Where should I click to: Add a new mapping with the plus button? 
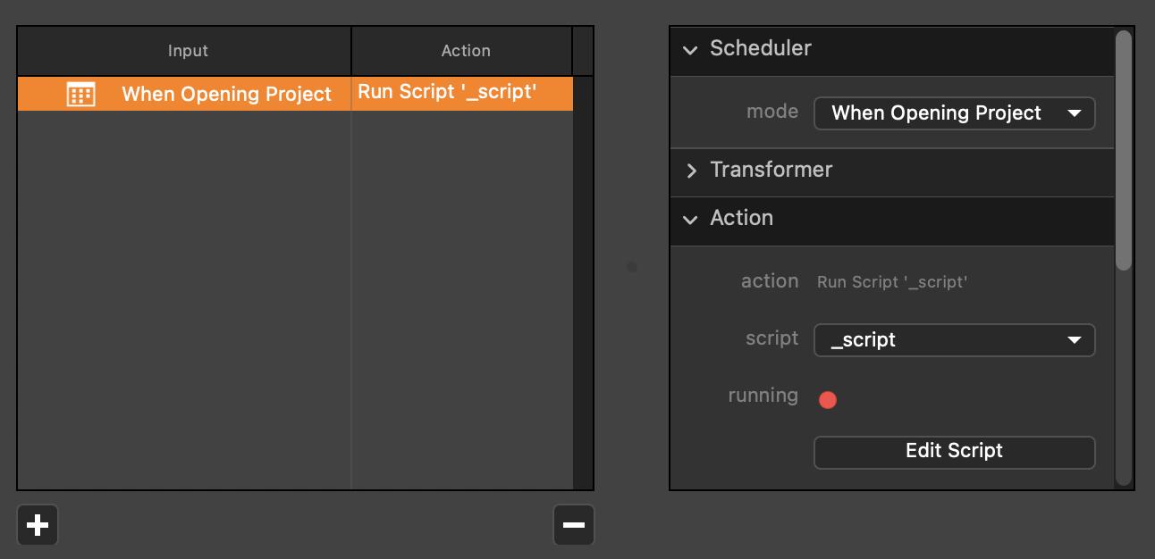[38, 525]
